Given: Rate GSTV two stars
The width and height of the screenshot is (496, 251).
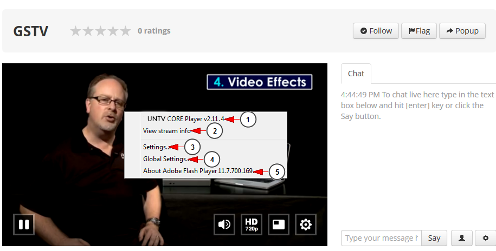Looking at the screenshot, I should pos(88,31).
